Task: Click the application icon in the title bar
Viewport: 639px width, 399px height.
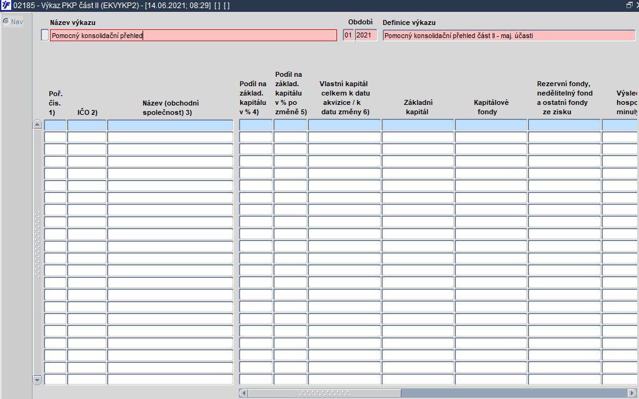Action: [6, 5]
